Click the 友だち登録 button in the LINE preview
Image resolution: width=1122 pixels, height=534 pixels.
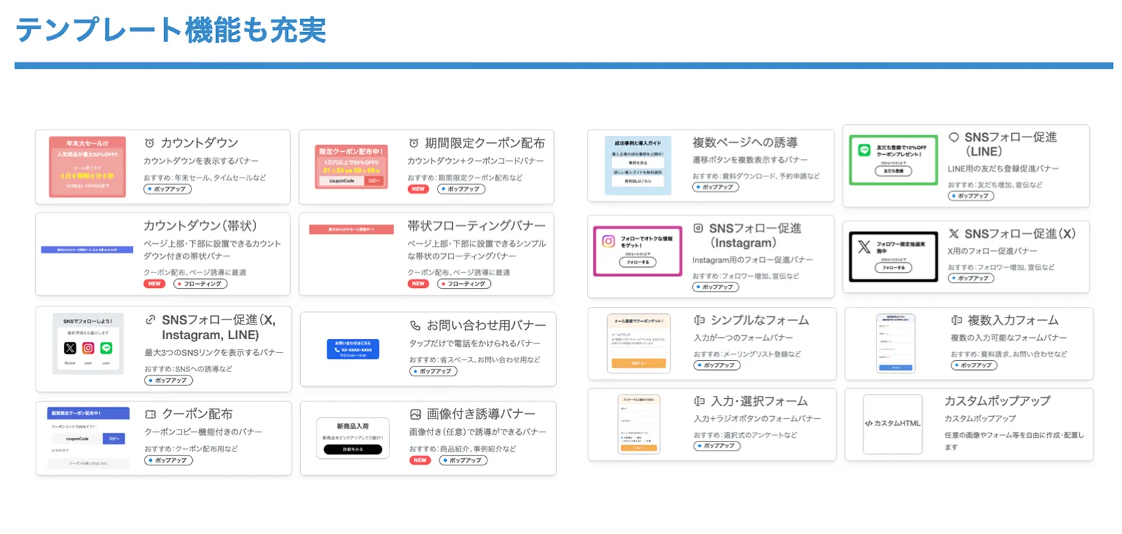tap(893, 171)
